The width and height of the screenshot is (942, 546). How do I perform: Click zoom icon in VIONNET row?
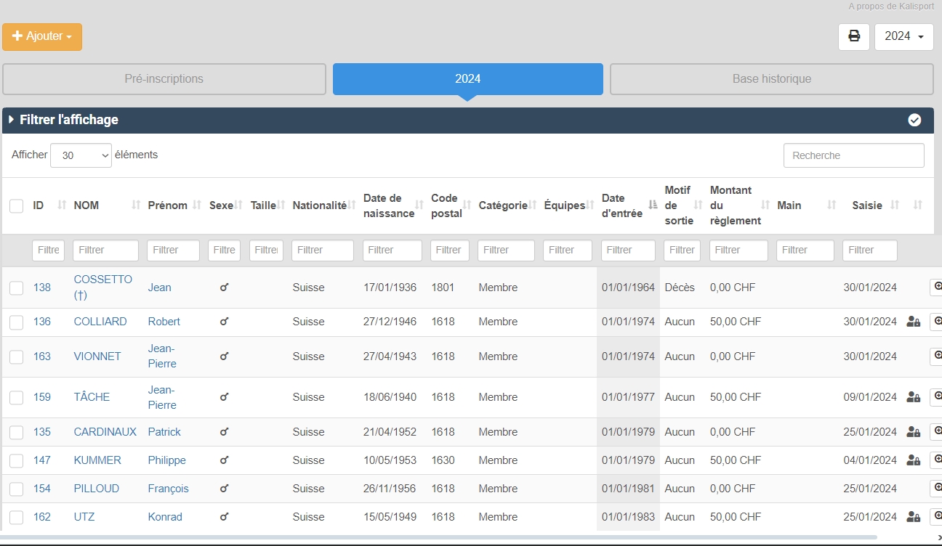click(x=936, y=356)
